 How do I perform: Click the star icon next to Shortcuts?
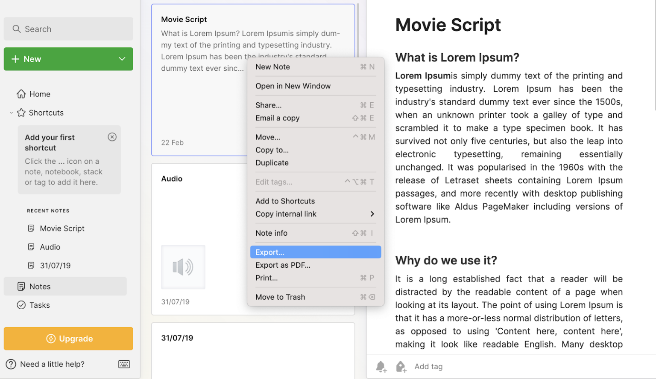[21, 113]
